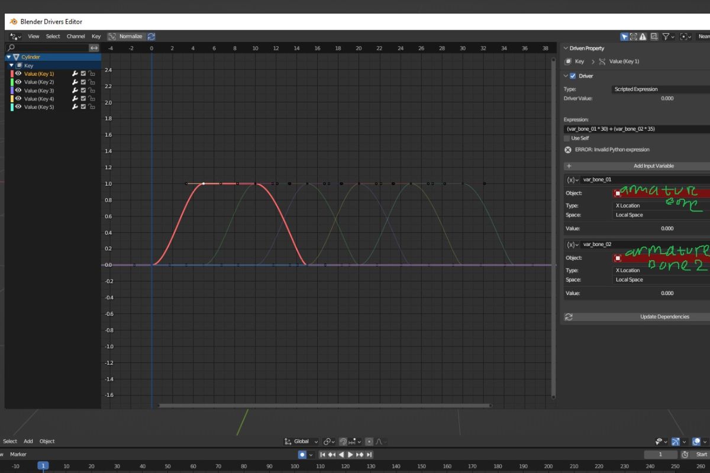This screenshot has height=473, width=710.
Task: Click the 'Only Show Errors' warning triangle icon
Action: tap(643, 37)
